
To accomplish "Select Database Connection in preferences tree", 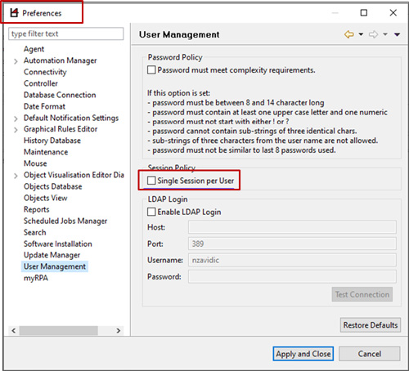I will coord(60,95).
